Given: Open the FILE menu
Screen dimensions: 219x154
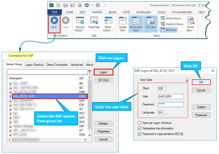Looking at the screenshot, I should 55,12.
